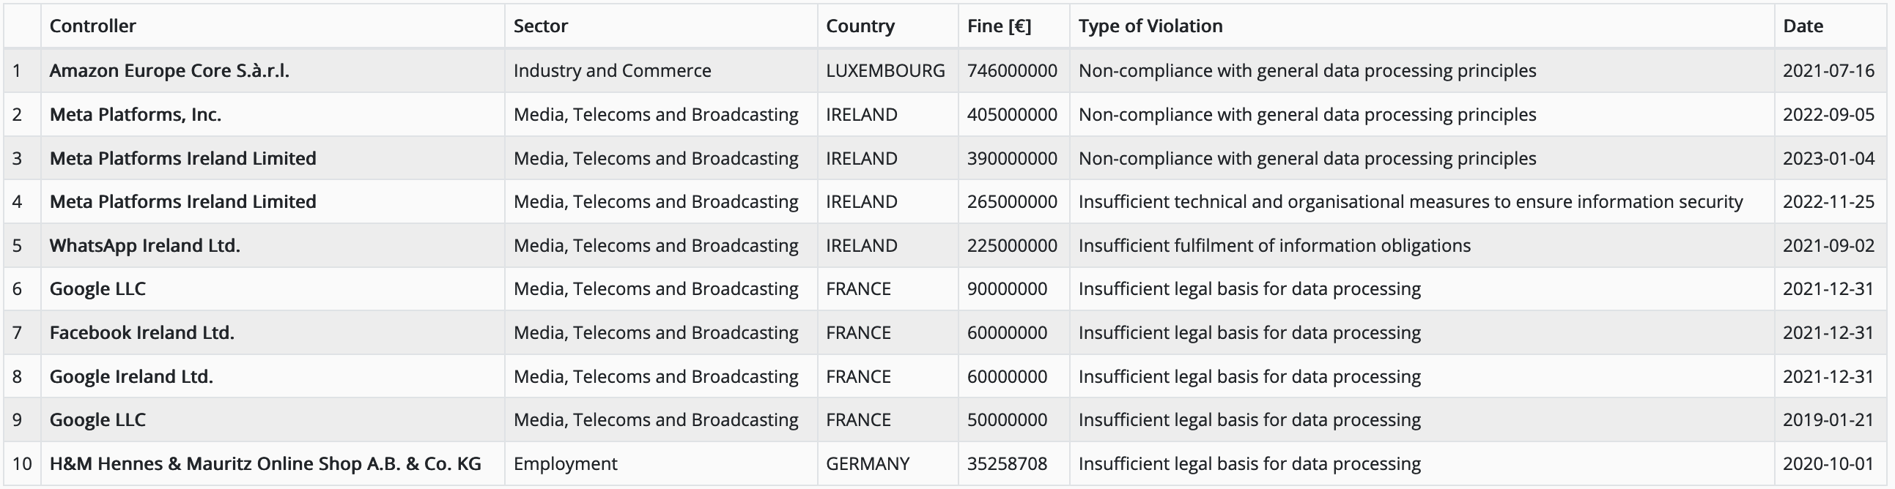Select Amazon Europe Core S.à.r.l. controller
This screenshot has width=1895, height=489.
(169, 70)
